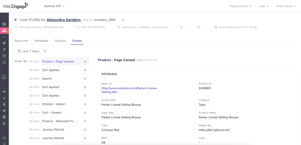This screenshot has width=301, height=145.
Task: Select the Users icon in the sidebar
Action: click(x=4, y=31)
